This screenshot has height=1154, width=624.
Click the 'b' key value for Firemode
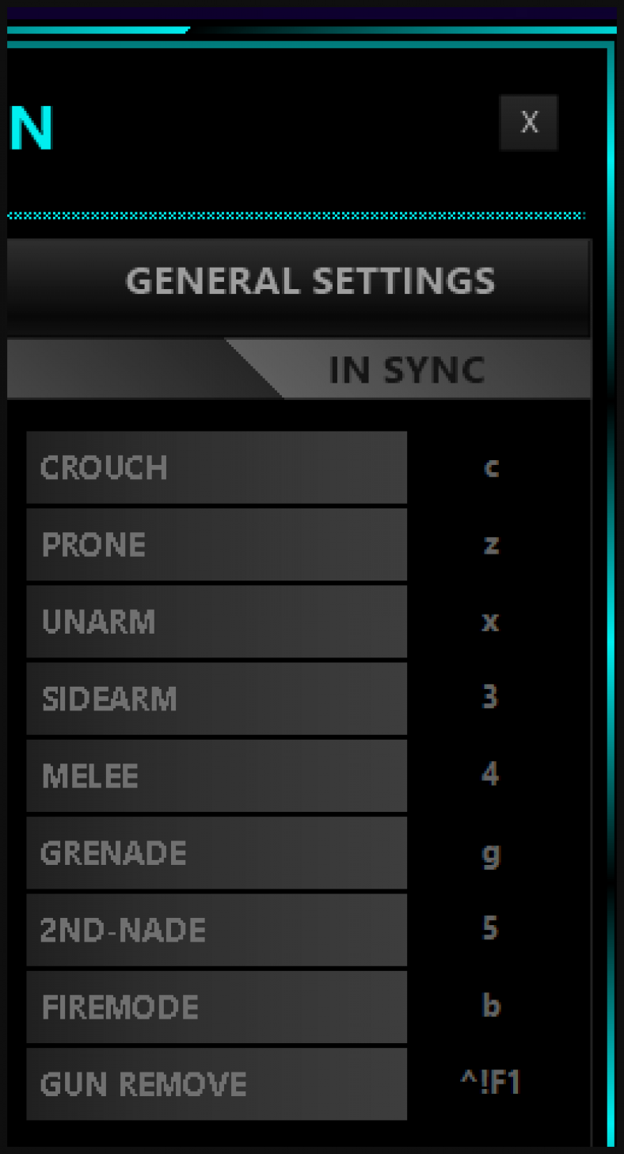pos(491,1005)
